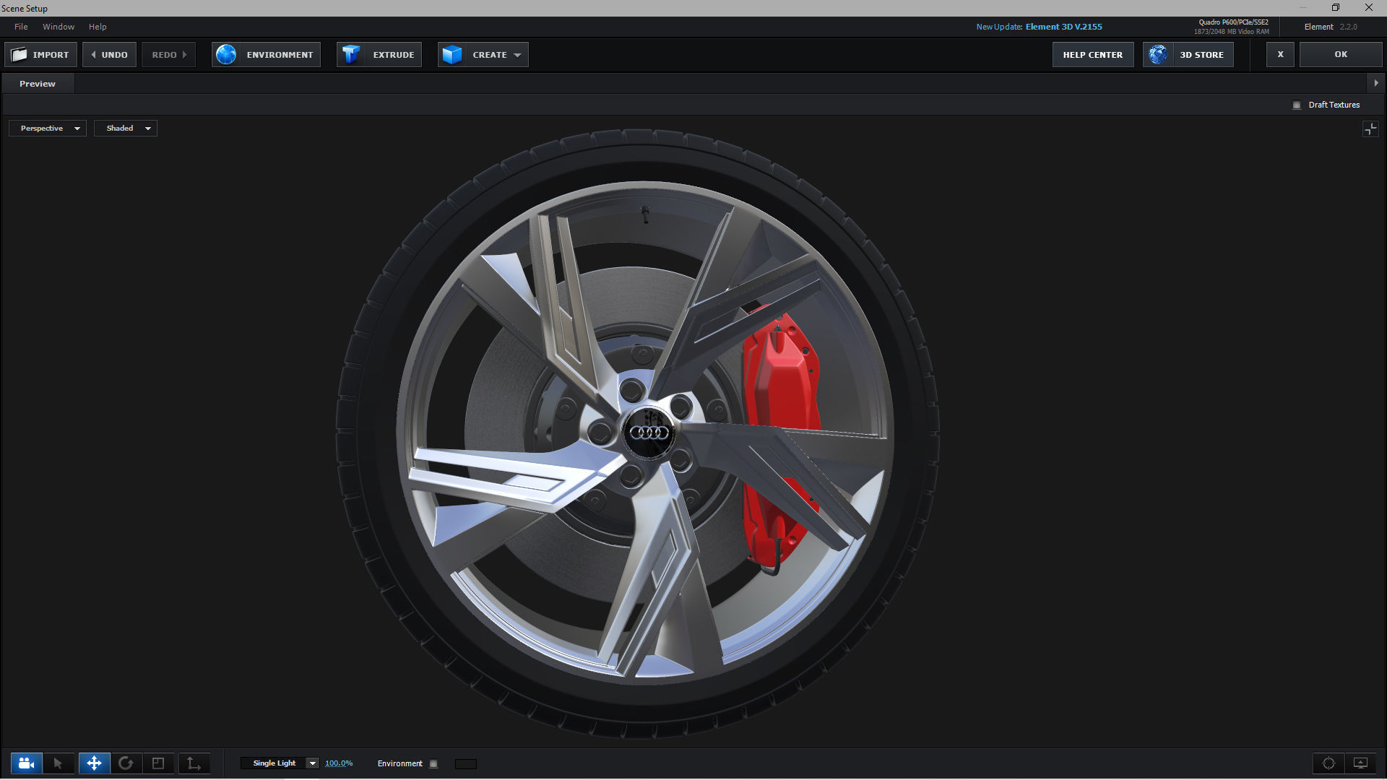Open the File menu
Viewport: 1387px width, 780px height.
(x=21, y=27)
